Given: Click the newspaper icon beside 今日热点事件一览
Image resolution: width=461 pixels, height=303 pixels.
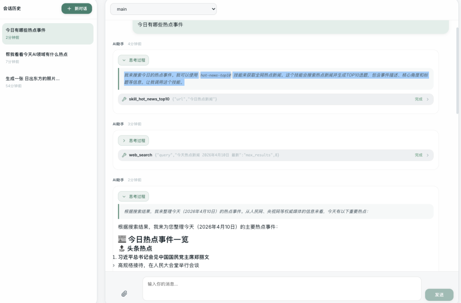Looking at the screenshot, I should 122,239.
